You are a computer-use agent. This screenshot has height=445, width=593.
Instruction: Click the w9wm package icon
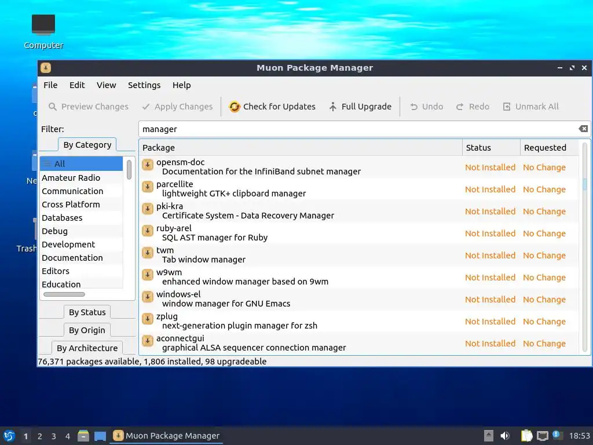point(148,274)
